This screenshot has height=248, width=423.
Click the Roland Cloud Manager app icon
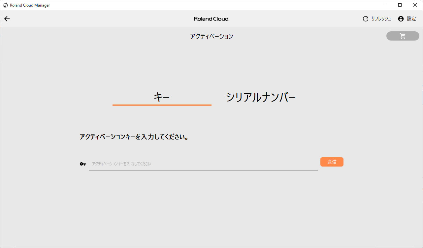click(5, 5)
